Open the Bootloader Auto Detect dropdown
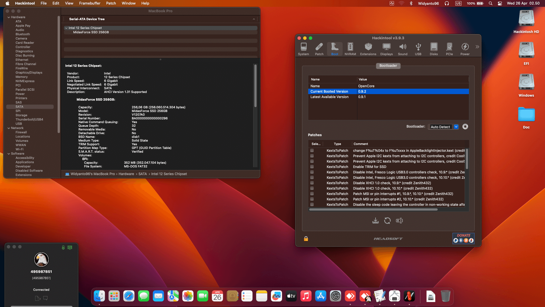Image resolution: width=545 pixels, height=307 pixels. click(x=443, y=127)
